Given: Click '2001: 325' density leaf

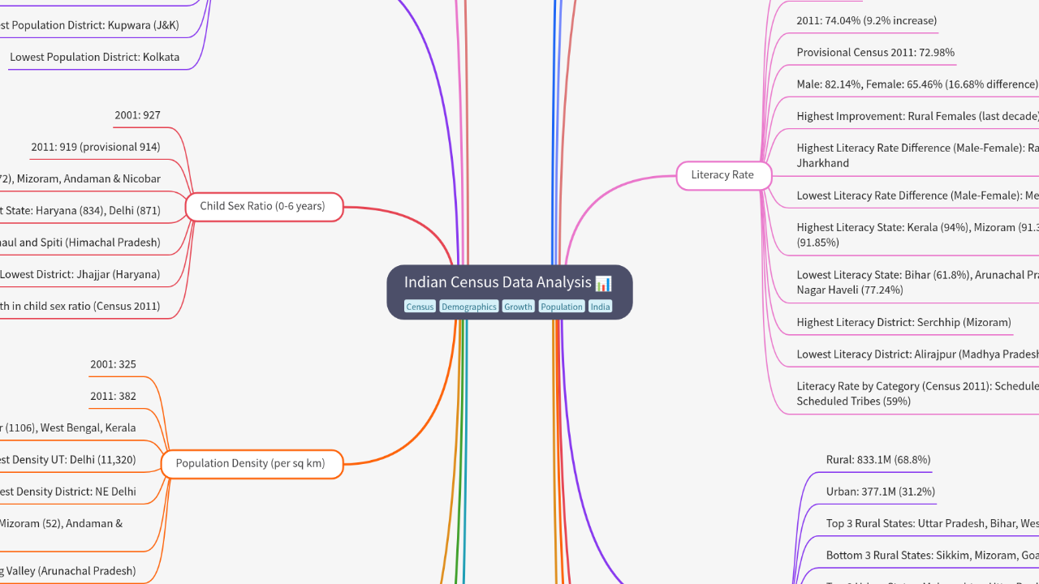Looking at the screenshot, I should [113, 364].
